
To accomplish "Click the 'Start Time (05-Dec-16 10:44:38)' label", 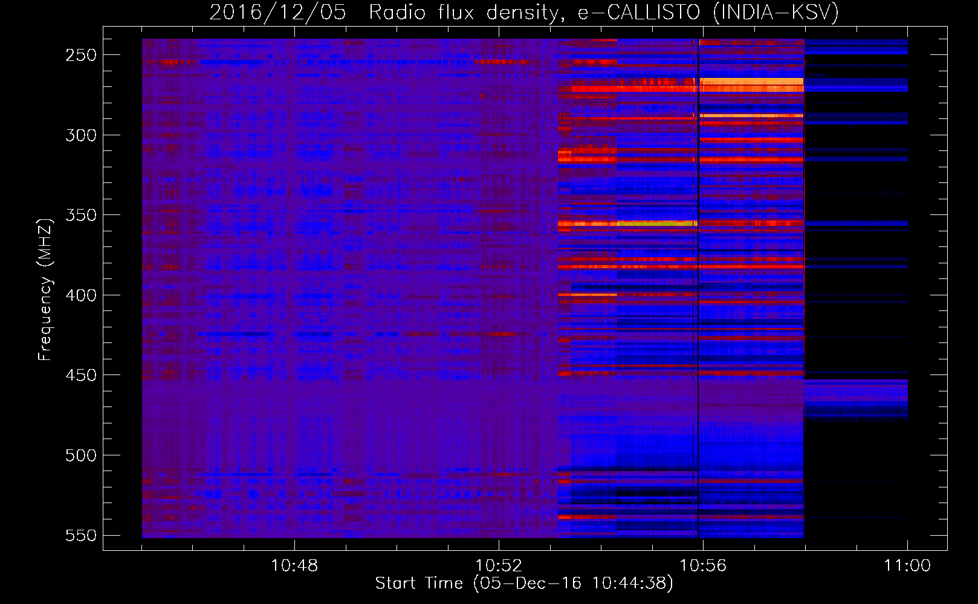I will click(524, 583).
